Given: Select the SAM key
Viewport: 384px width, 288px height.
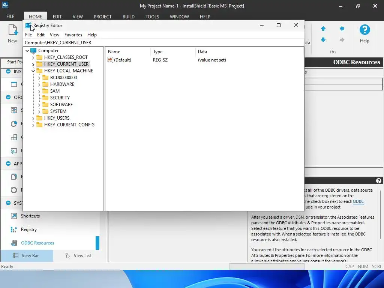Looking at the screenshot, I should click(55, 91).
